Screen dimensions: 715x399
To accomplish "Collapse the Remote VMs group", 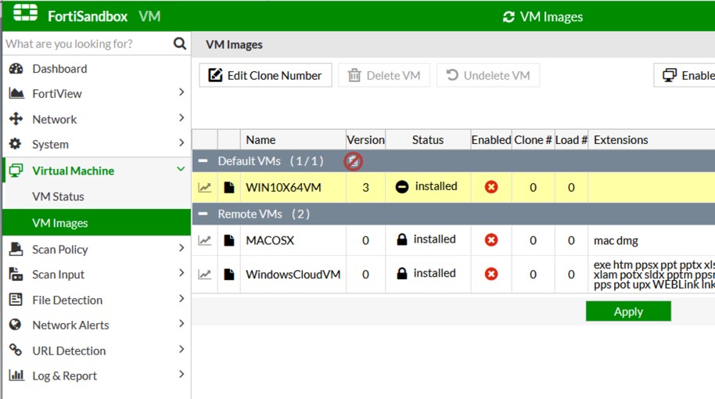I will click(203, 214).
